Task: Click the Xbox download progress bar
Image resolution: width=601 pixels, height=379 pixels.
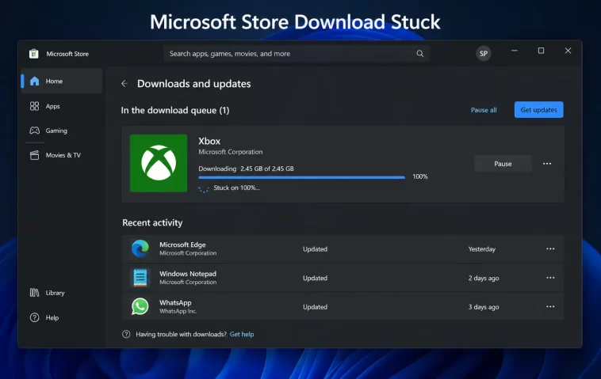Action: tap(301, 177)
